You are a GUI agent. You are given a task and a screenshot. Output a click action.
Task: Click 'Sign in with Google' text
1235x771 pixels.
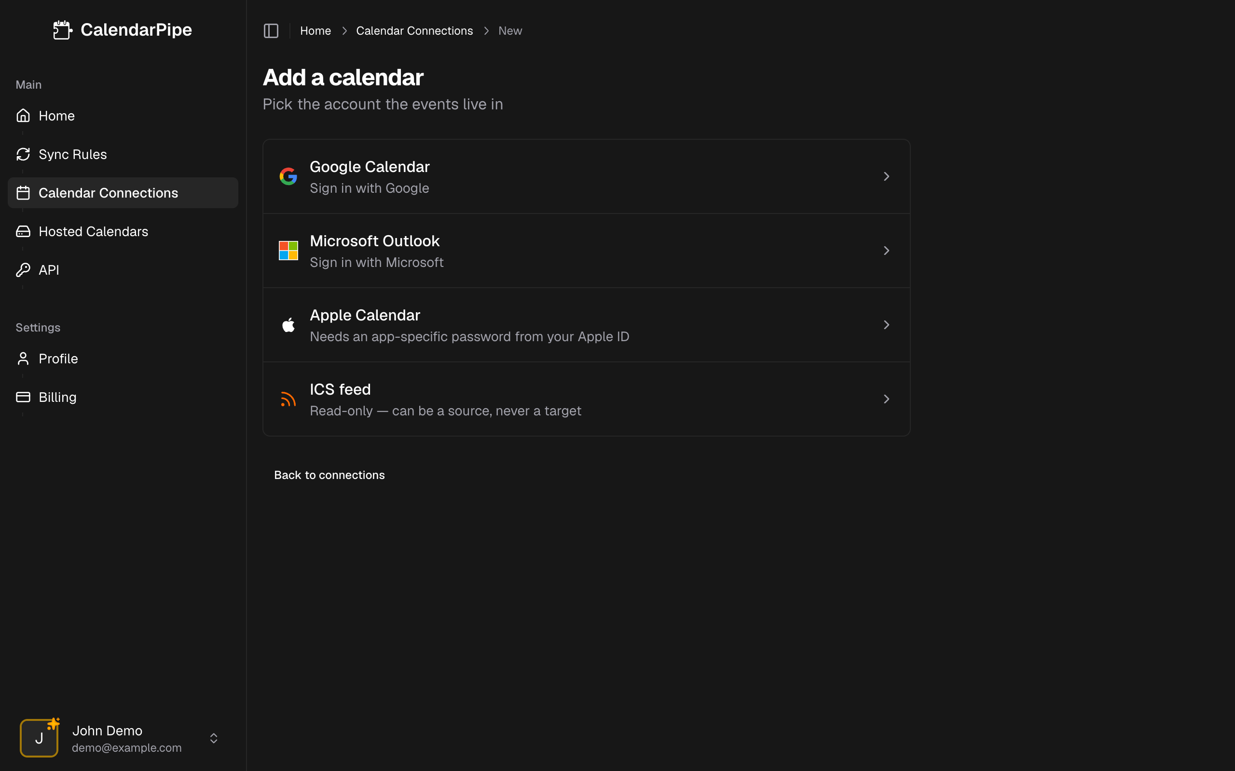(370, 188)
